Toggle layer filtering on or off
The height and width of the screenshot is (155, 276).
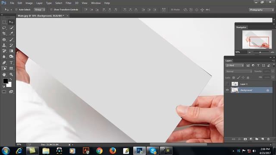click(x=274, y=65)
